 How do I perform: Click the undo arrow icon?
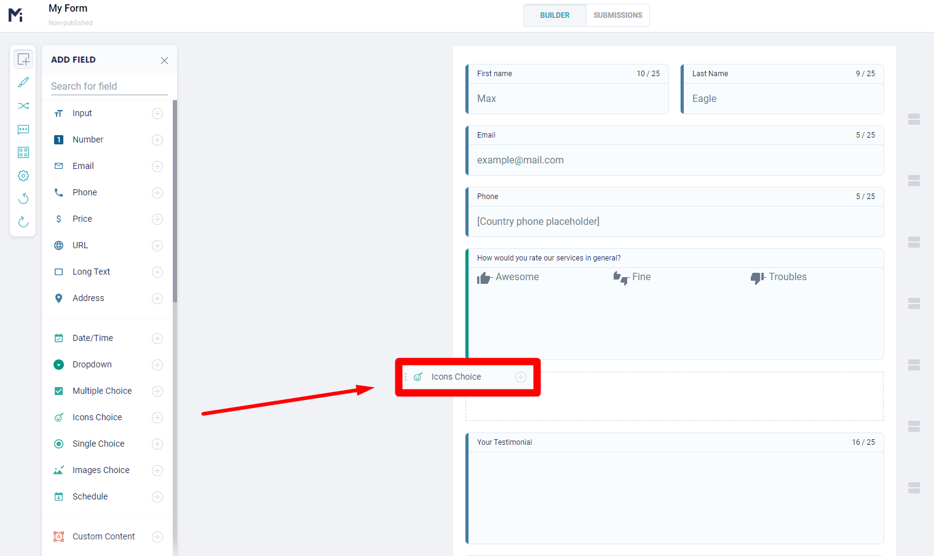tap(23, 198)
